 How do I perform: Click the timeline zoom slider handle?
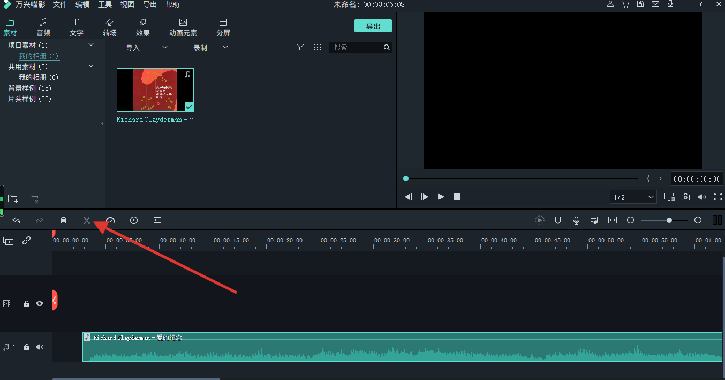(x=669, y=220)
